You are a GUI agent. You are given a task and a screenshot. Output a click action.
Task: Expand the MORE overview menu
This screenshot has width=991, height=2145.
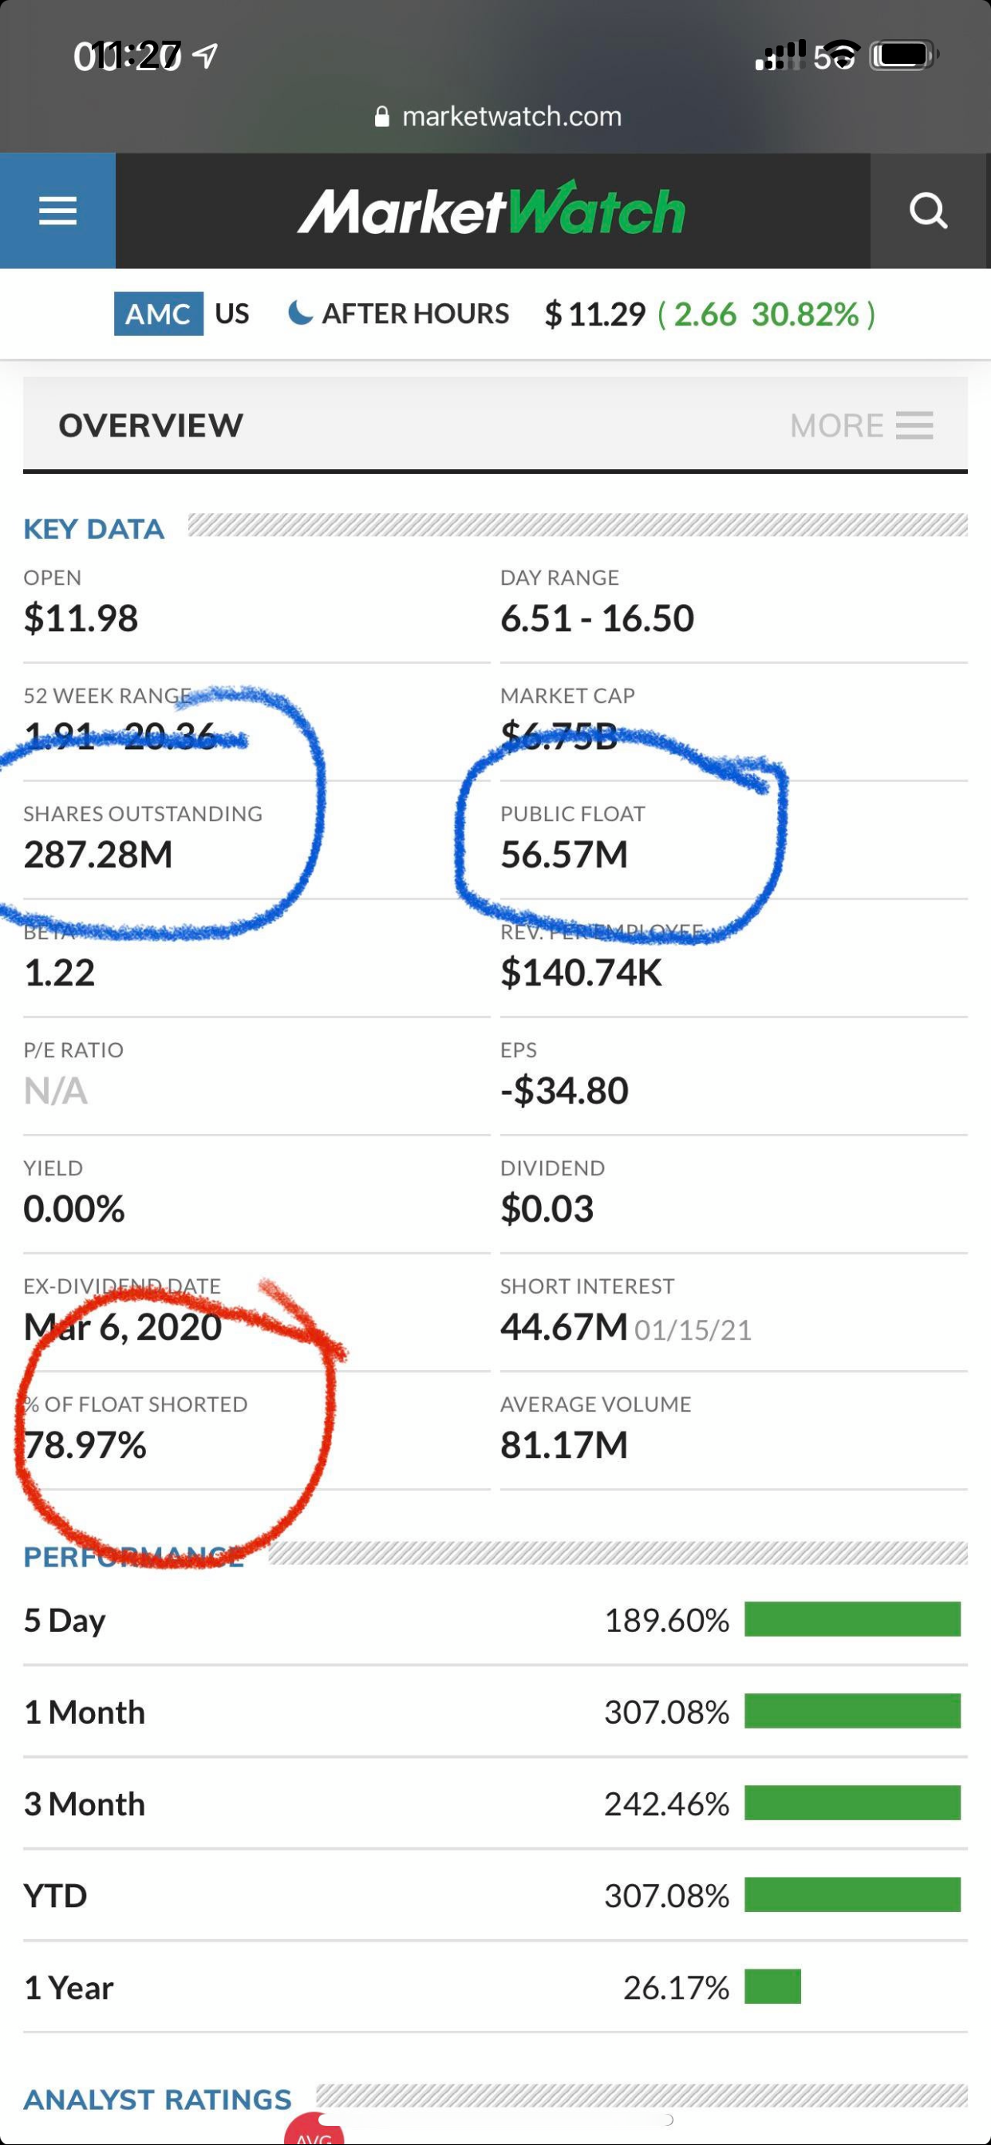[861, 425]
